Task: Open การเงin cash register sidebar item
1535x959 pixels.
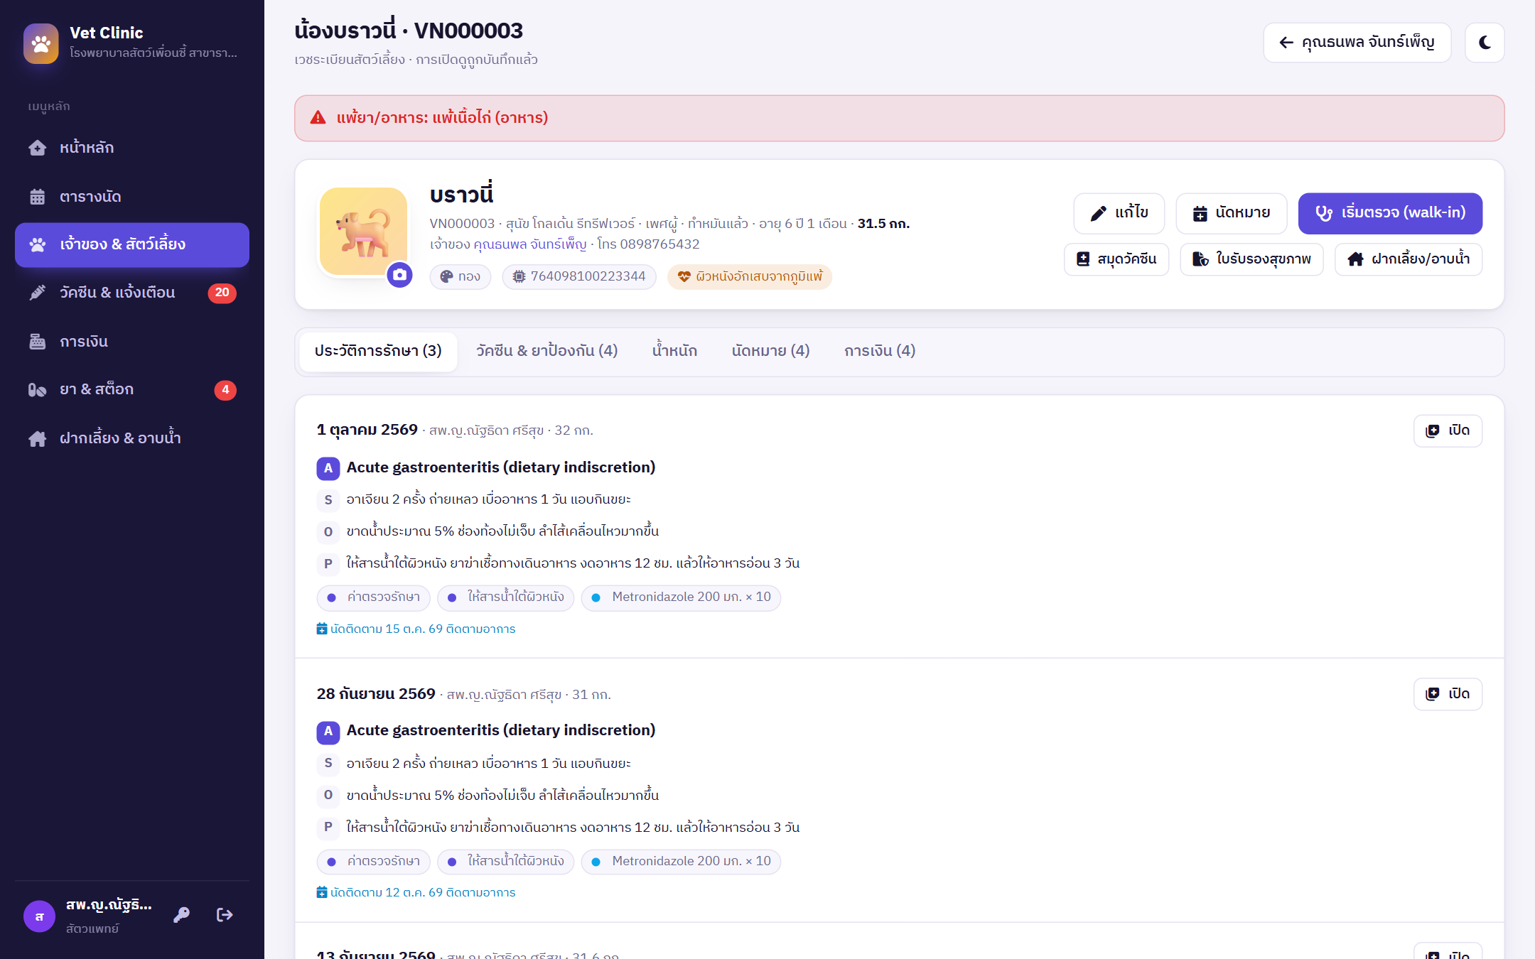Action: pyautogui.click(x=132, y=342)
